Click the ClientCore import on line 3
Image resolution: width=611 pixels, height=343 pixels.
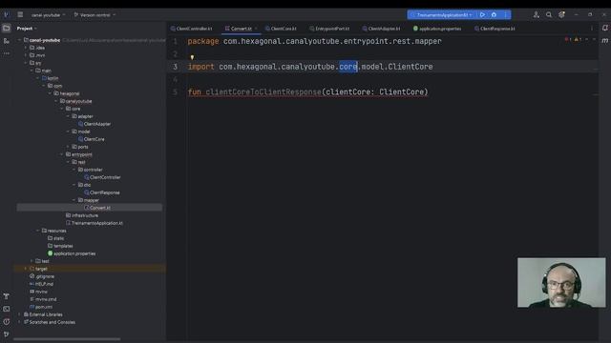coord(410,67)
